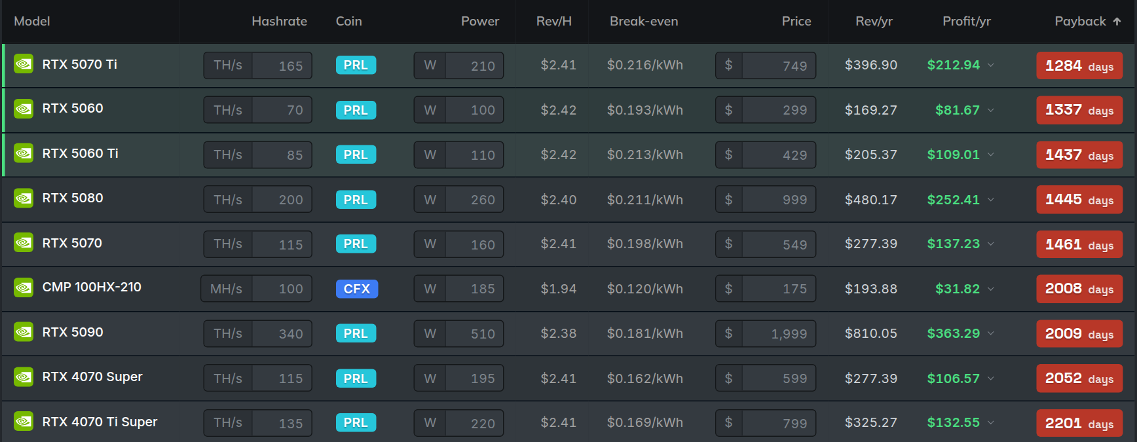The width and height of the screenshot is (1137, 442).
Task: Click the NVIDIA icon beside RTX 5070
Action: pos(24,243)
